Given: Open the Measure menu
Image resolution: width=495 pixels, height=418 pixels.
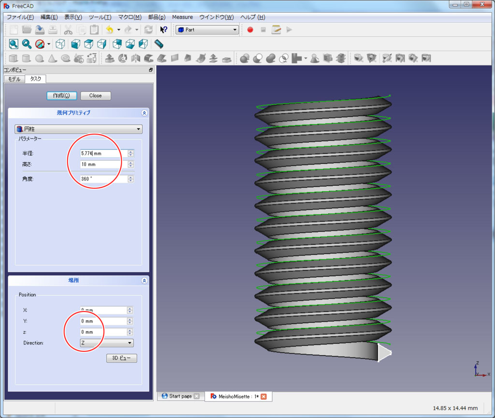Looking at the screenshot, I should click(x=182, y=17).
